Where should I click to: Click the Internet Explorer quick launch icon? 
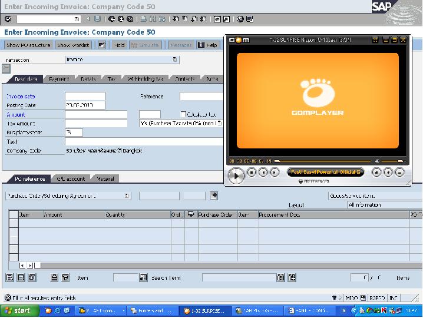tap(58, 311)
